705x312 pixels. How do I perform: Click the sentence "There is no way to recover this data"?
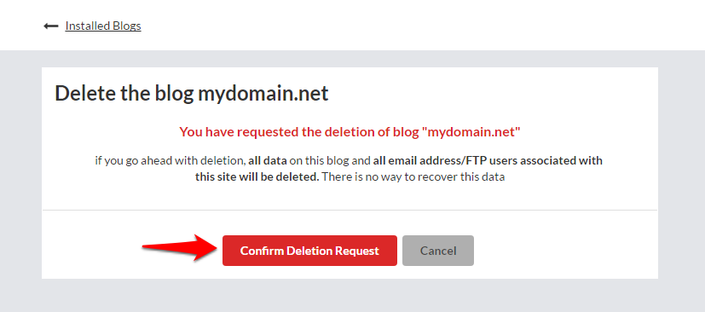pyautogui.click(x=413, y=176)
